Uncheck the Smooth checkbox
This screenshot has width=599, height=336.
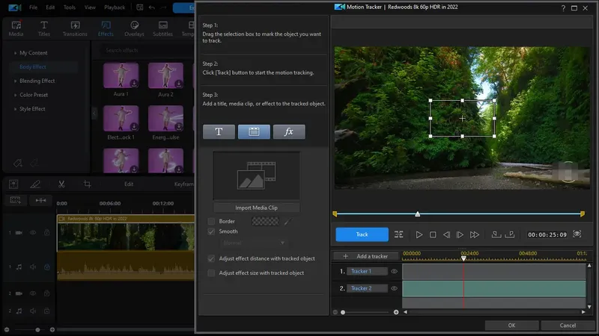(212, 231)
